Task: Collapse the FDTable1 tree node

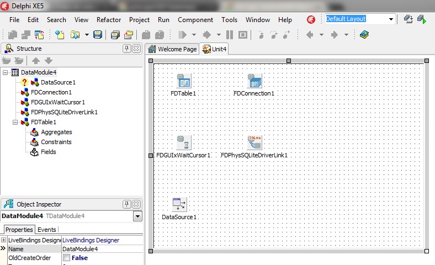Action: click(15, 122)
